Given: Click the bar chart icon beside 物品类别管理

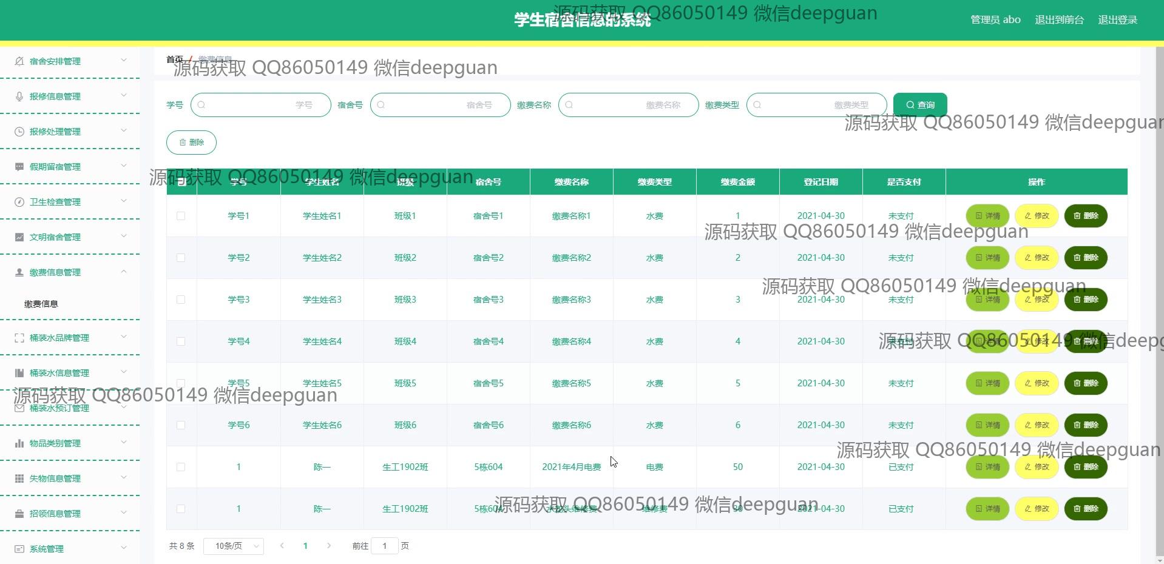Looking at the screenshot, I should [x=19, y=443].
